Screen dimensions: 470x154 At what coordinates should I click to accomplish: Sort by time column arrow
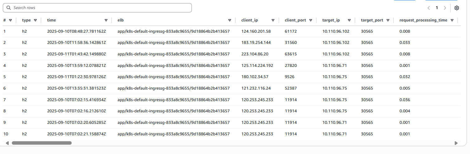pyautogui.click(x=106, y=20)
